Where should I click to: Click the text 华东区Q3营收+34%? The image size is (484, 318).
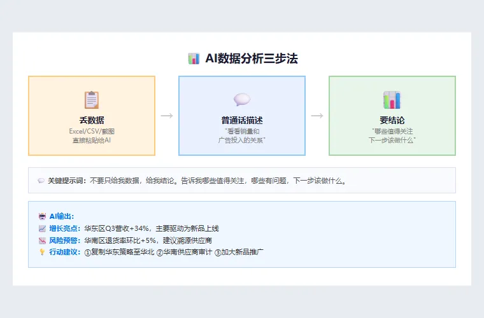pyautogui.click(x=117, y=228)
